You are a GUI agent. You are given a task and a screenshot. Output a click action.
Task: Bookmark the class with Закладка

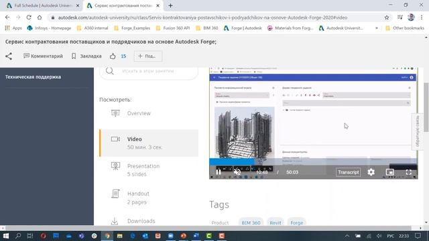click(86, 56)
